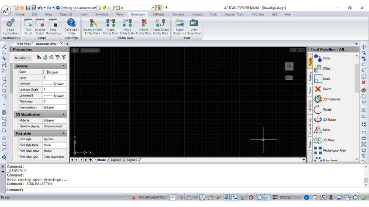This screenshot has width=369, height=207.
Task: Click the TOP view cube button
Action: click(x=289, y=66)
